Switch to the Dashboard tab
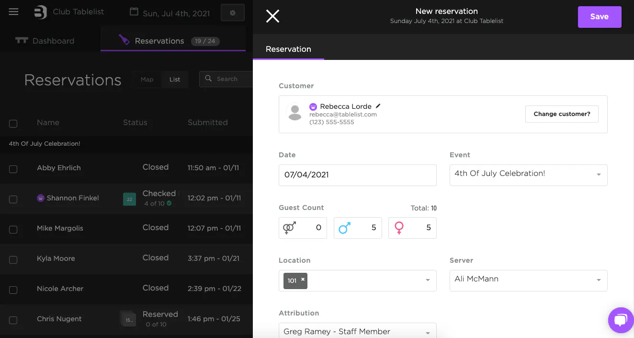This screenshot has height=338, width=634. (45, 41)
